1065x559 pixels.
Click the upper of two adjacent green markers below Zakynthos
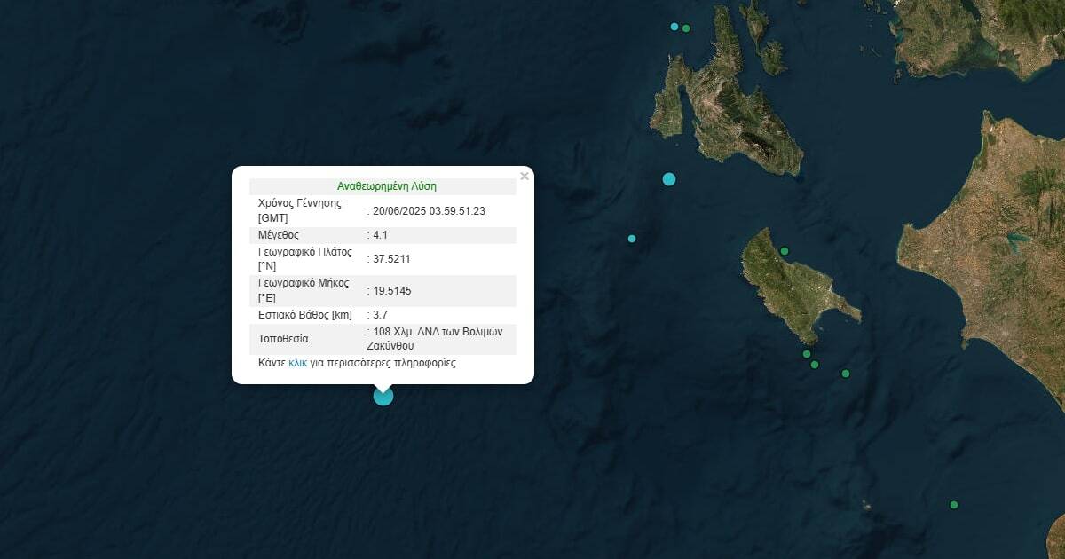pyautogui.click(x=807, y=354)
